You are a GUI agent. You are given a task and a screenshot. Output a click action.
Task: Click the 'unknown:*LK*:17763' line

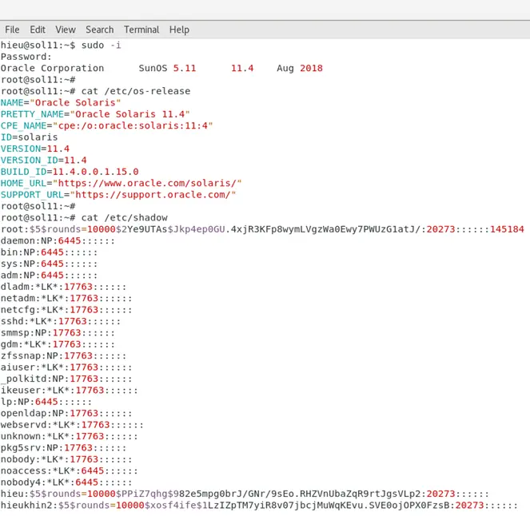pyautogui.click(x=70, y=436)
